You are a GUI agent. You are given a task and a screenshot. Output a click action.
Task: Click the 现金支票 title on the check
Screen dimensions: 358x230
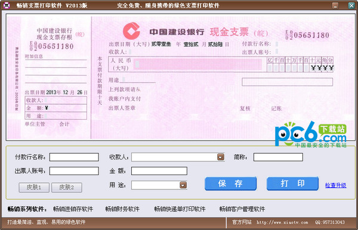tap(229, 32)
